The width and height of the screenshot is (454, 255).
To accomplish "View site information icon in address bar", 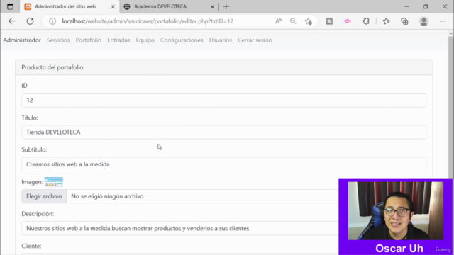I will click(x=52, y=21).
